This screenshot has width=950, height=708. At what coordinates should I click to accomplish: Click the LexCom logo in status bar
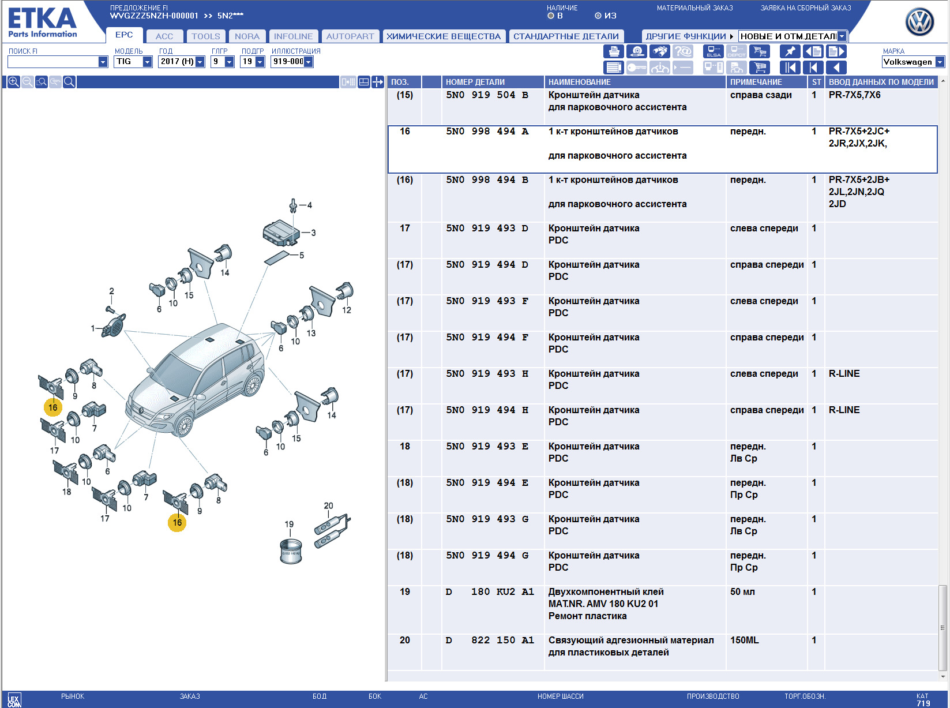pos(14,700)
